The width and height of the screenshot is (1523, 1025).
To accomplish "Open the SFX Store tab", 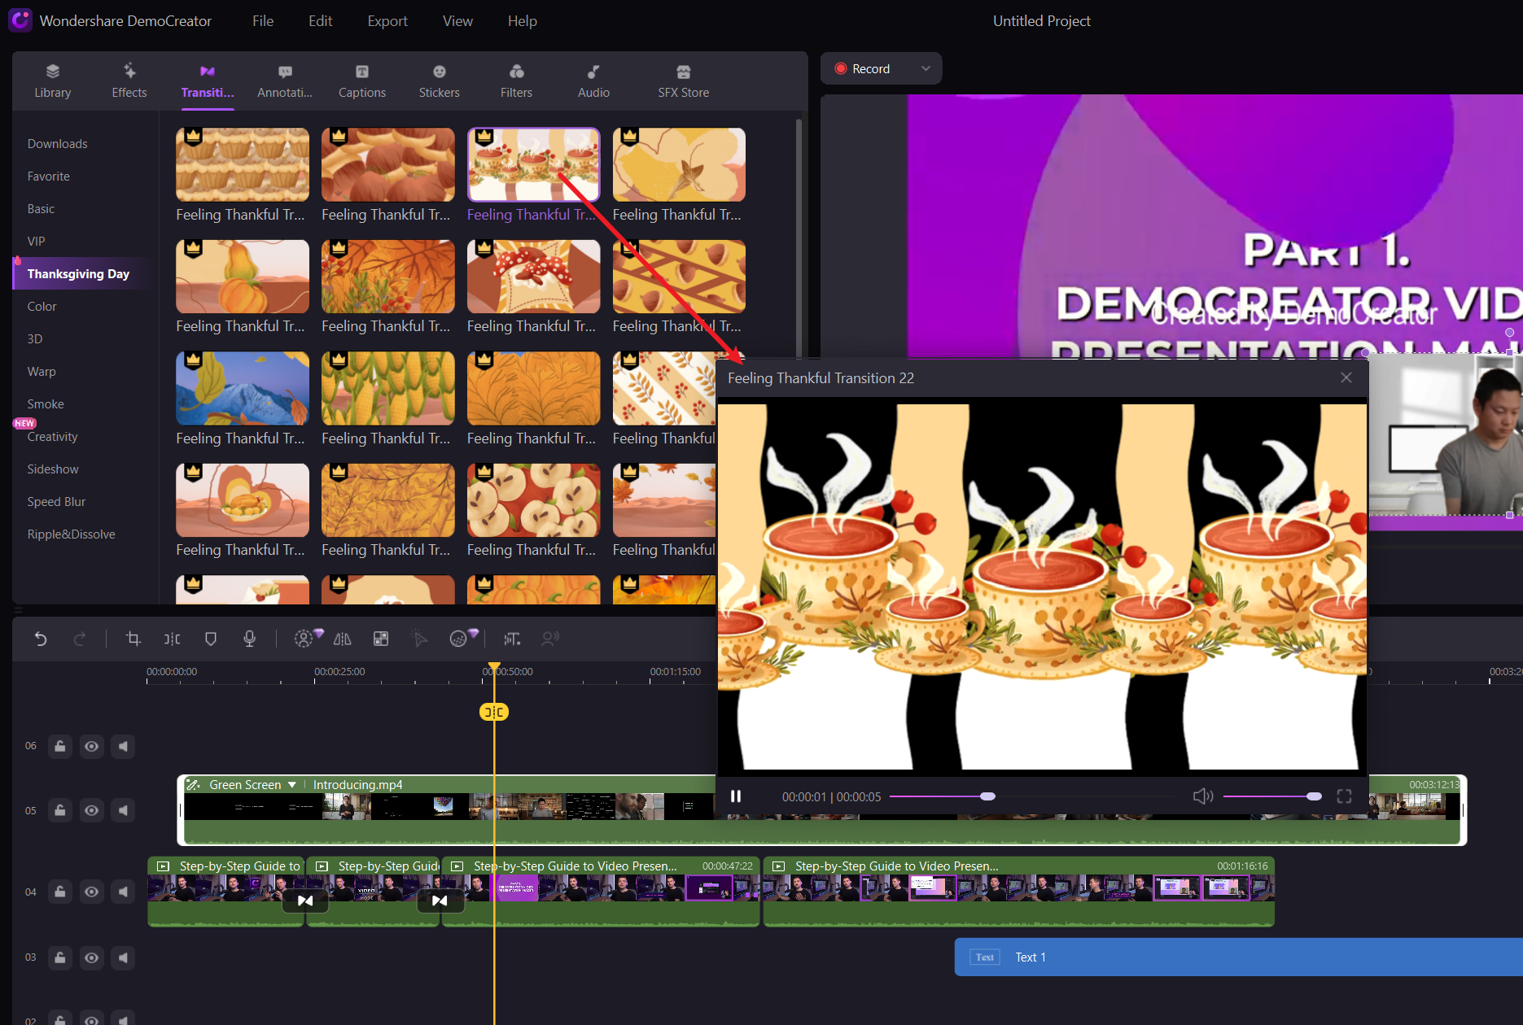I will 684,81.
